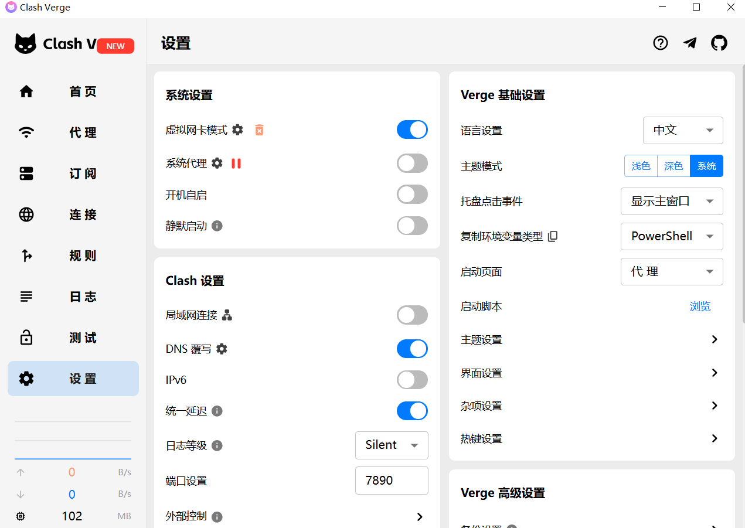The width and height of the screenshot is (745, 528).
Task: Open the 托盘点击事件 dropdown
Action: (672, 201)
